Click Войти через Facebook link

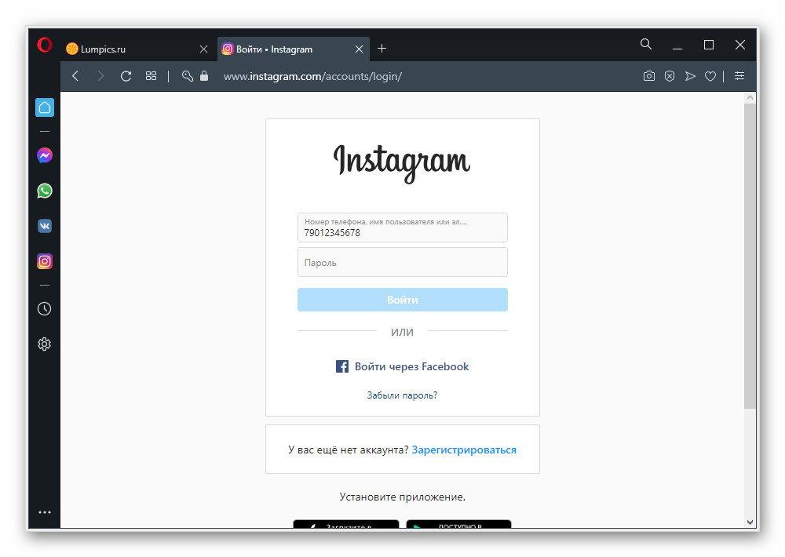(x=403, y=366)
